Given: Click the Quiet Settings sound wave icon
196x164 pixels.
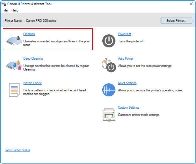Looking at the screenshot, I should pyautogui.click(x=109, y=90).
